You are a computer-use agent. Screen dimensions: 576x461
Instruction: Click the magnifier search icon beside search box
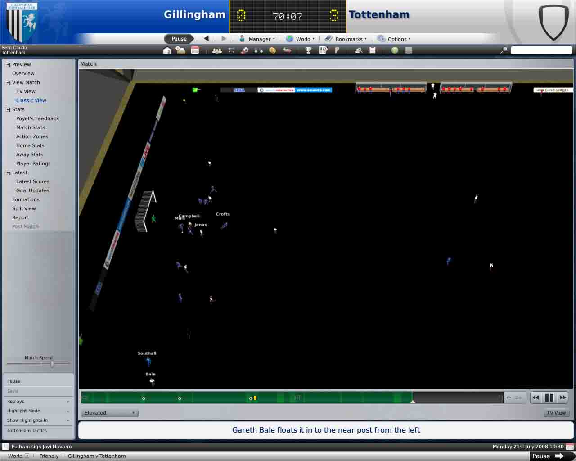504,50
